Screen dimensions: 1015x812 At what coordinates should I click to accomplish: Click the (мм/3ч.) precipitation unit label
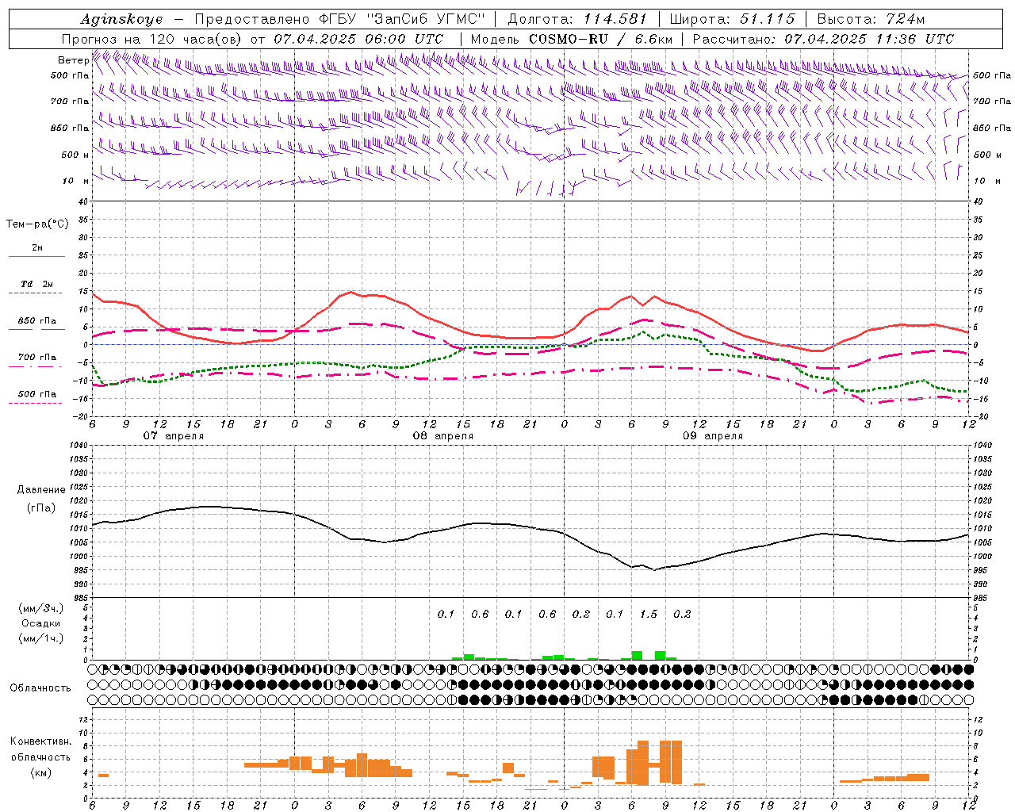click(41, 608)
